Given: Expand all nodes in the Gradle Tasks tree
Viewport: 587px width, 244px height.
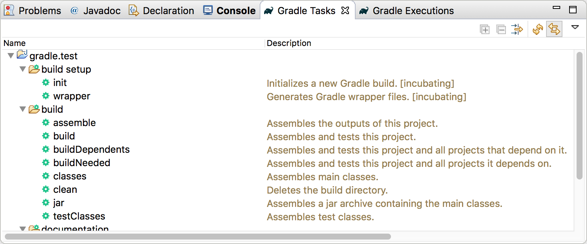Looking at the screenshot, I should click(485, 29).
